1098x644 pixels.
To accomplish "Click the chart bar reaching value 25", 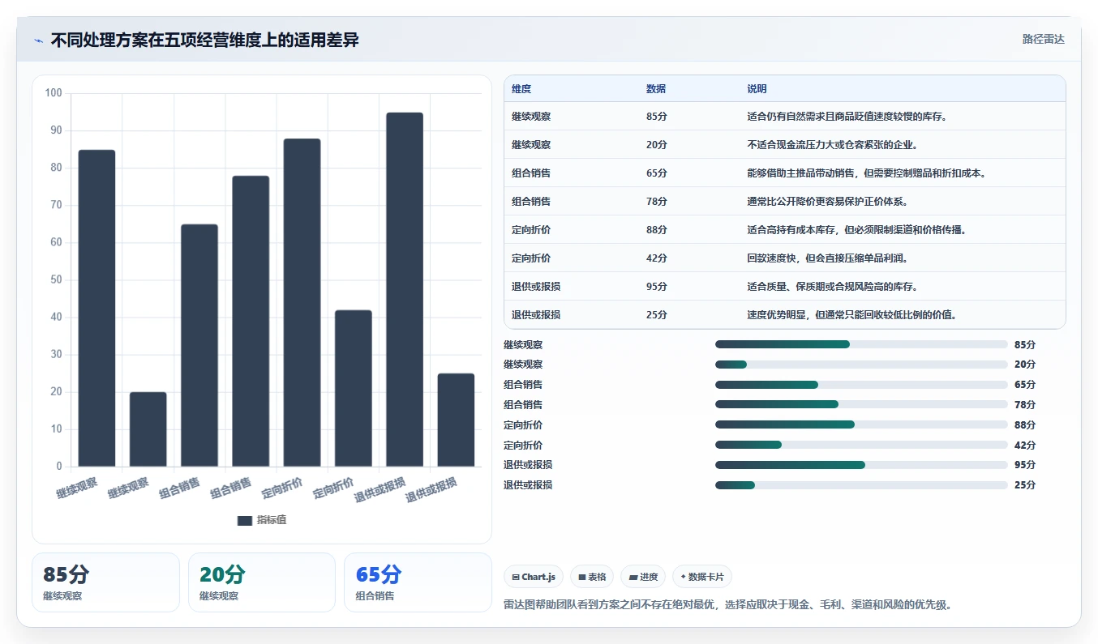I will 456,420.
